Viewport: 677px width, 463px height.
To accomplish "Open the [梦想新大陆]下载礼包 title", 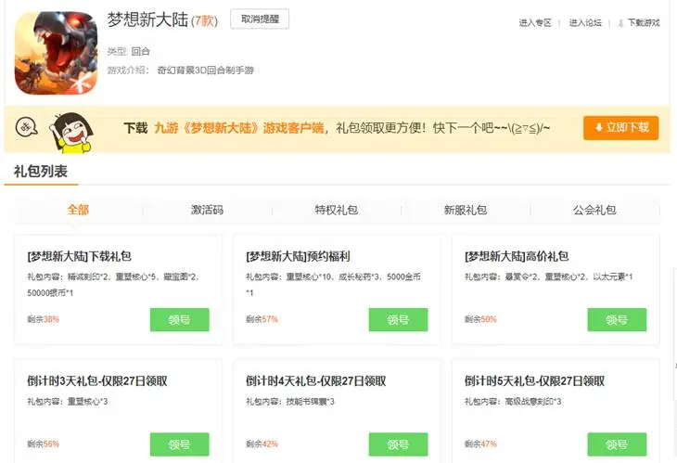I will pos(79,256).
